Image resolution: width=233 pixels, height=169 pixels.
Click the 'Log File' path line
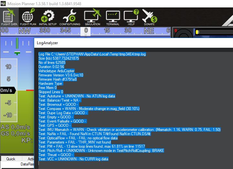point(92,54)
